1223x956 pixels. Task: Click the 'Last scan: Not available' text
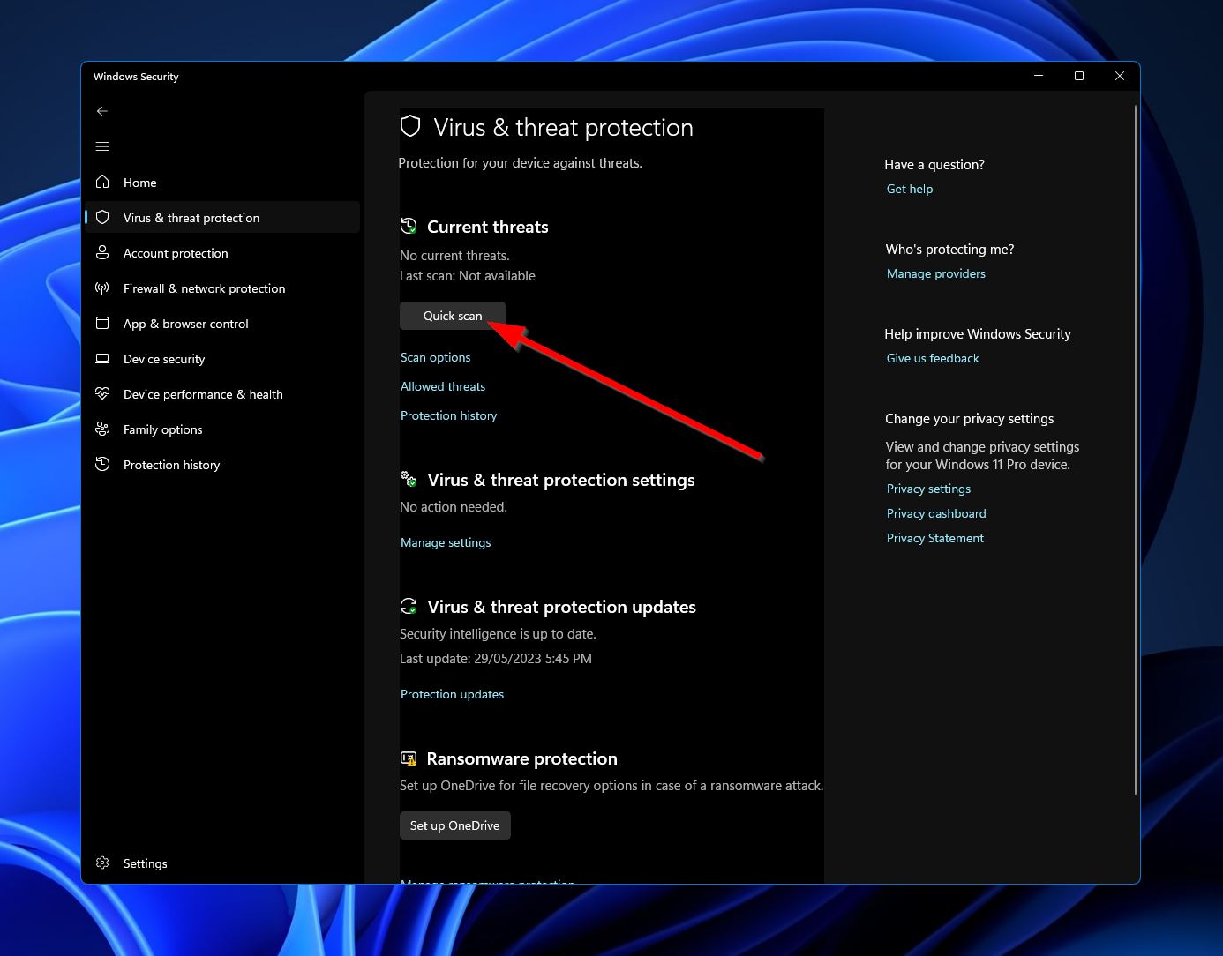[x=468, y=276]
